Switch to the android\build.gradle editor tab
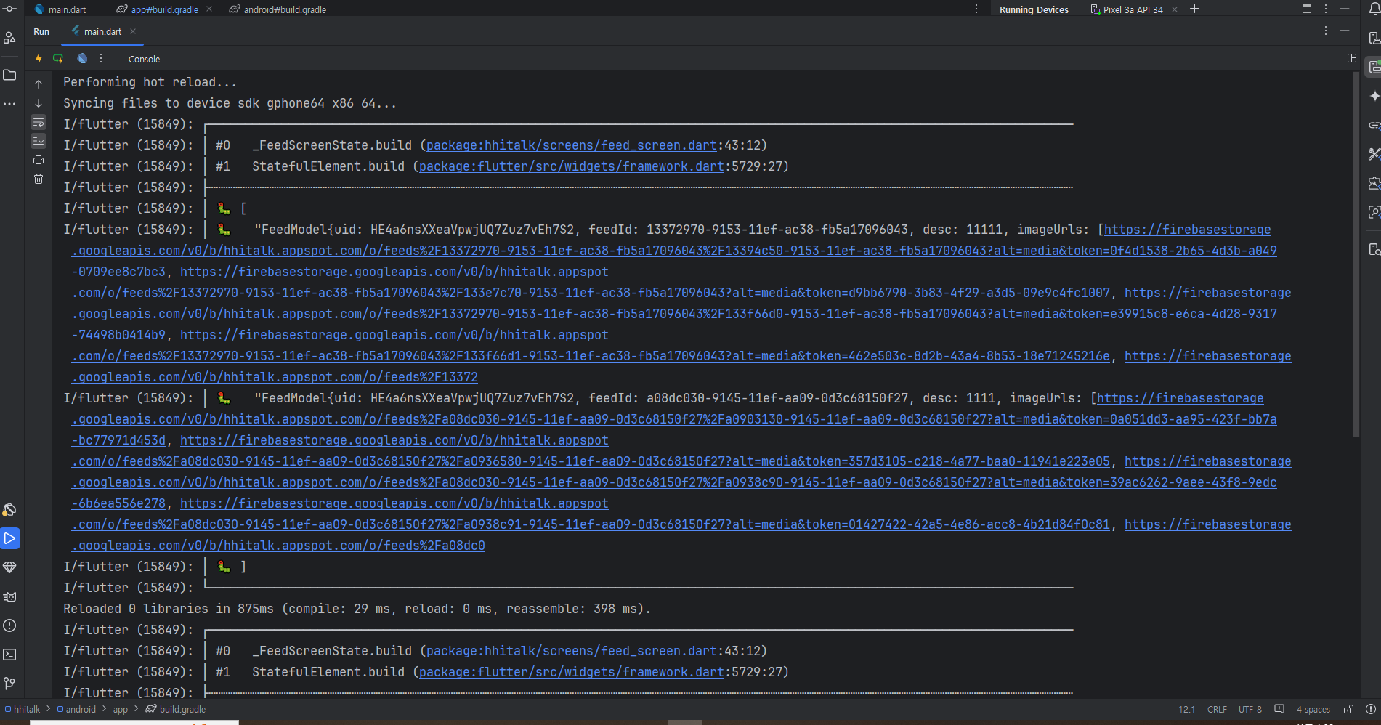 click(278, 9)
